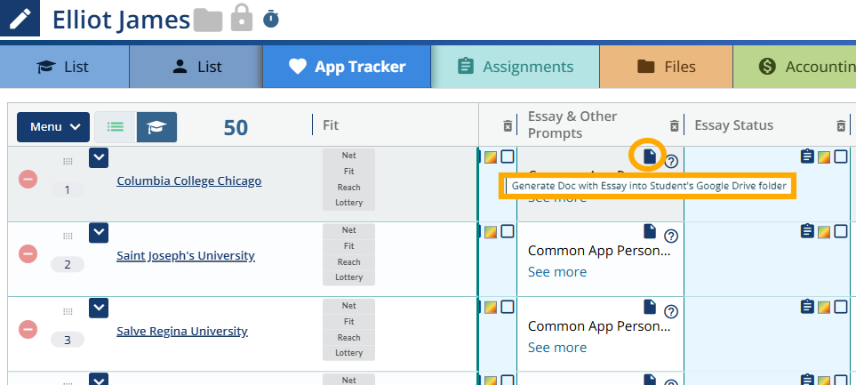The width and height of the screenshot is (856, 385).
Task: Set Columbia College Chicago fit to Lottery
Action: pos(348,203)
